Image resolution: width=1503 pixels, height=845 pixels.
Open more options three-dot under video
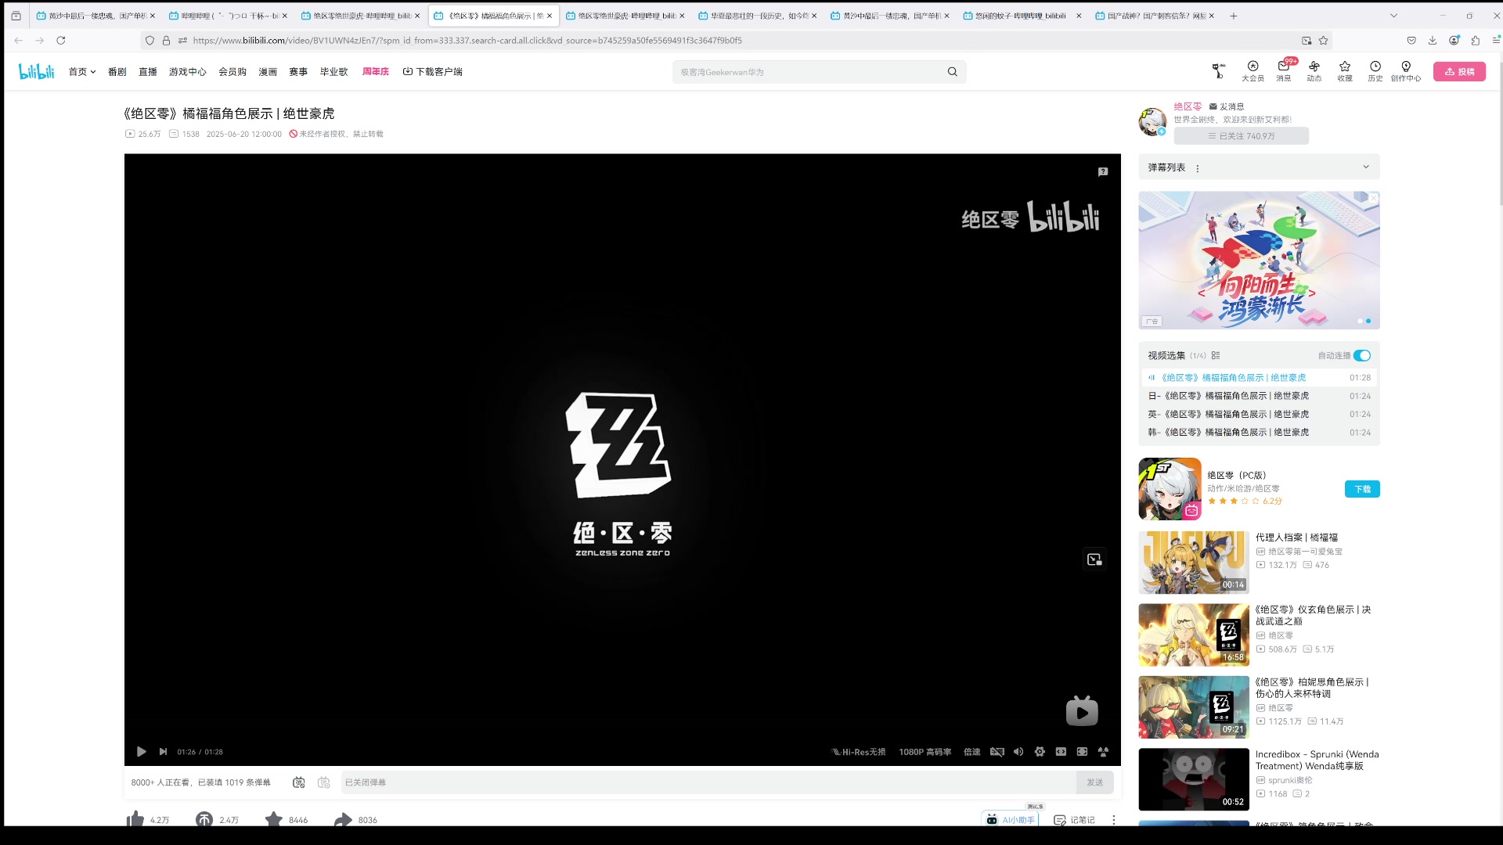pos(1113,819)
